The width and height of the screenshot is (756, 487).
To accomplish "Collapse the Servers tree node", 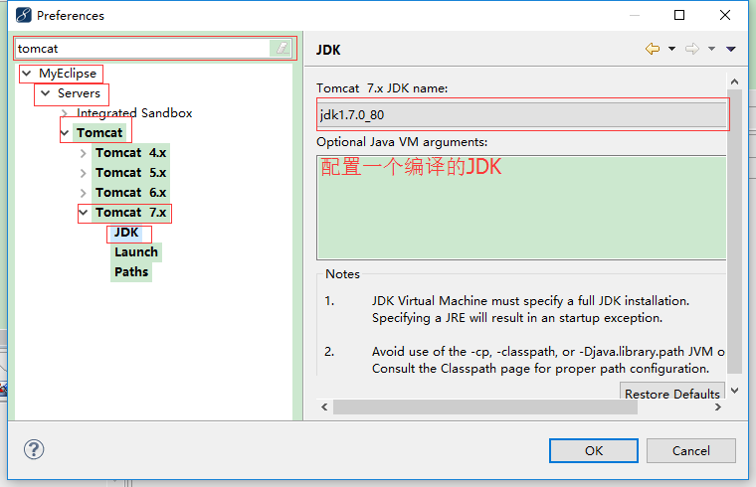I will [x=46, y=93].
